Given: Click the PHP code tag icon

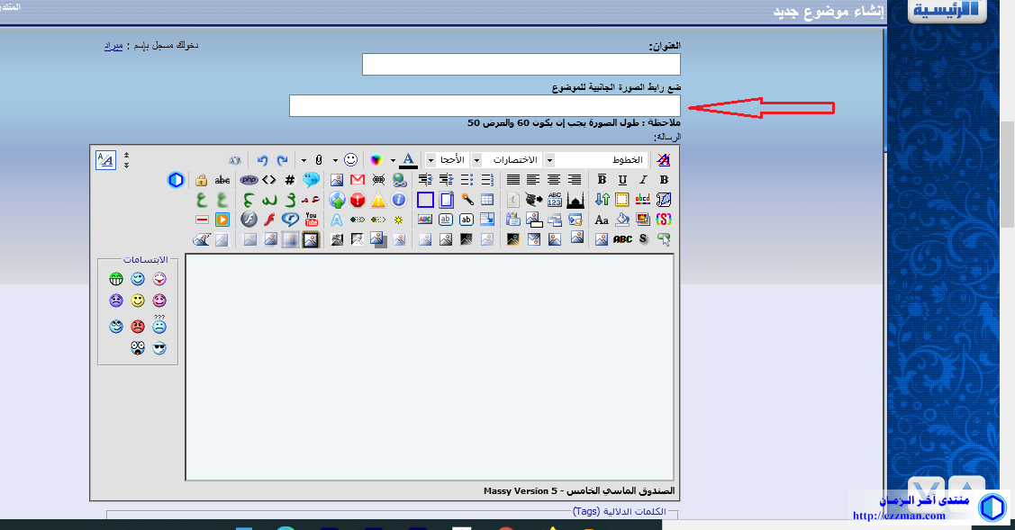Looking at the screenshot, I should tap(249, 180).
